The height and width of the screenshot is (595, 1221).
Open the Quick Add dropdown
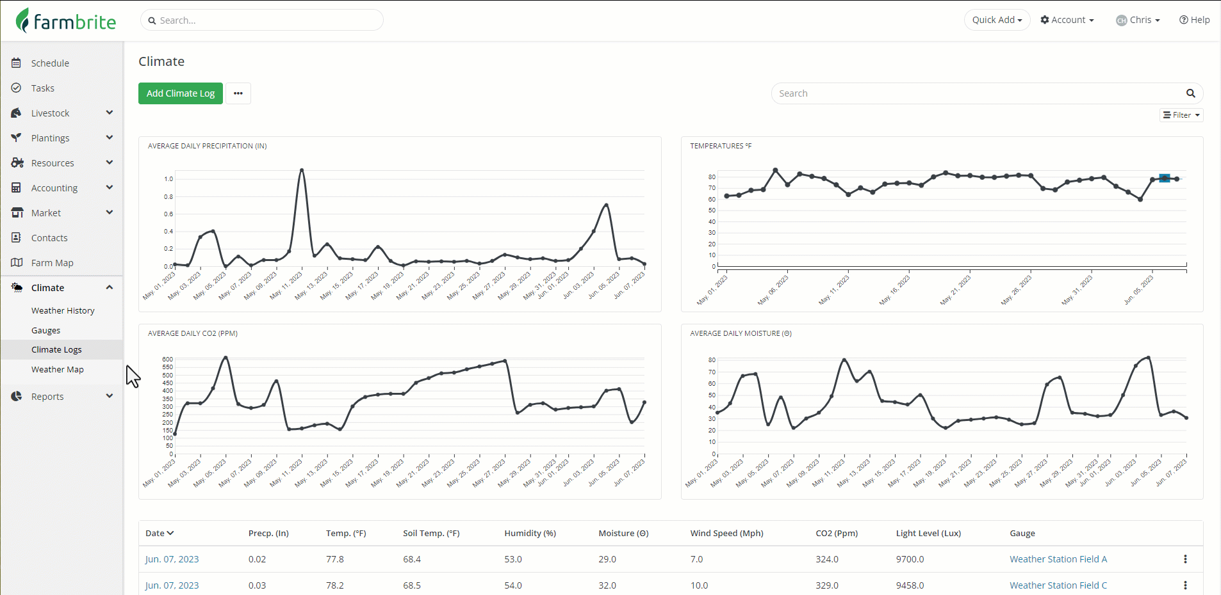[x=997, y=20]
